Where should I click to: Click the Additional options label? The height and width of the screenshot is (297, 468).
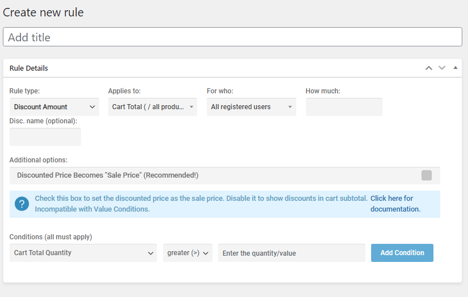(39, 160)
